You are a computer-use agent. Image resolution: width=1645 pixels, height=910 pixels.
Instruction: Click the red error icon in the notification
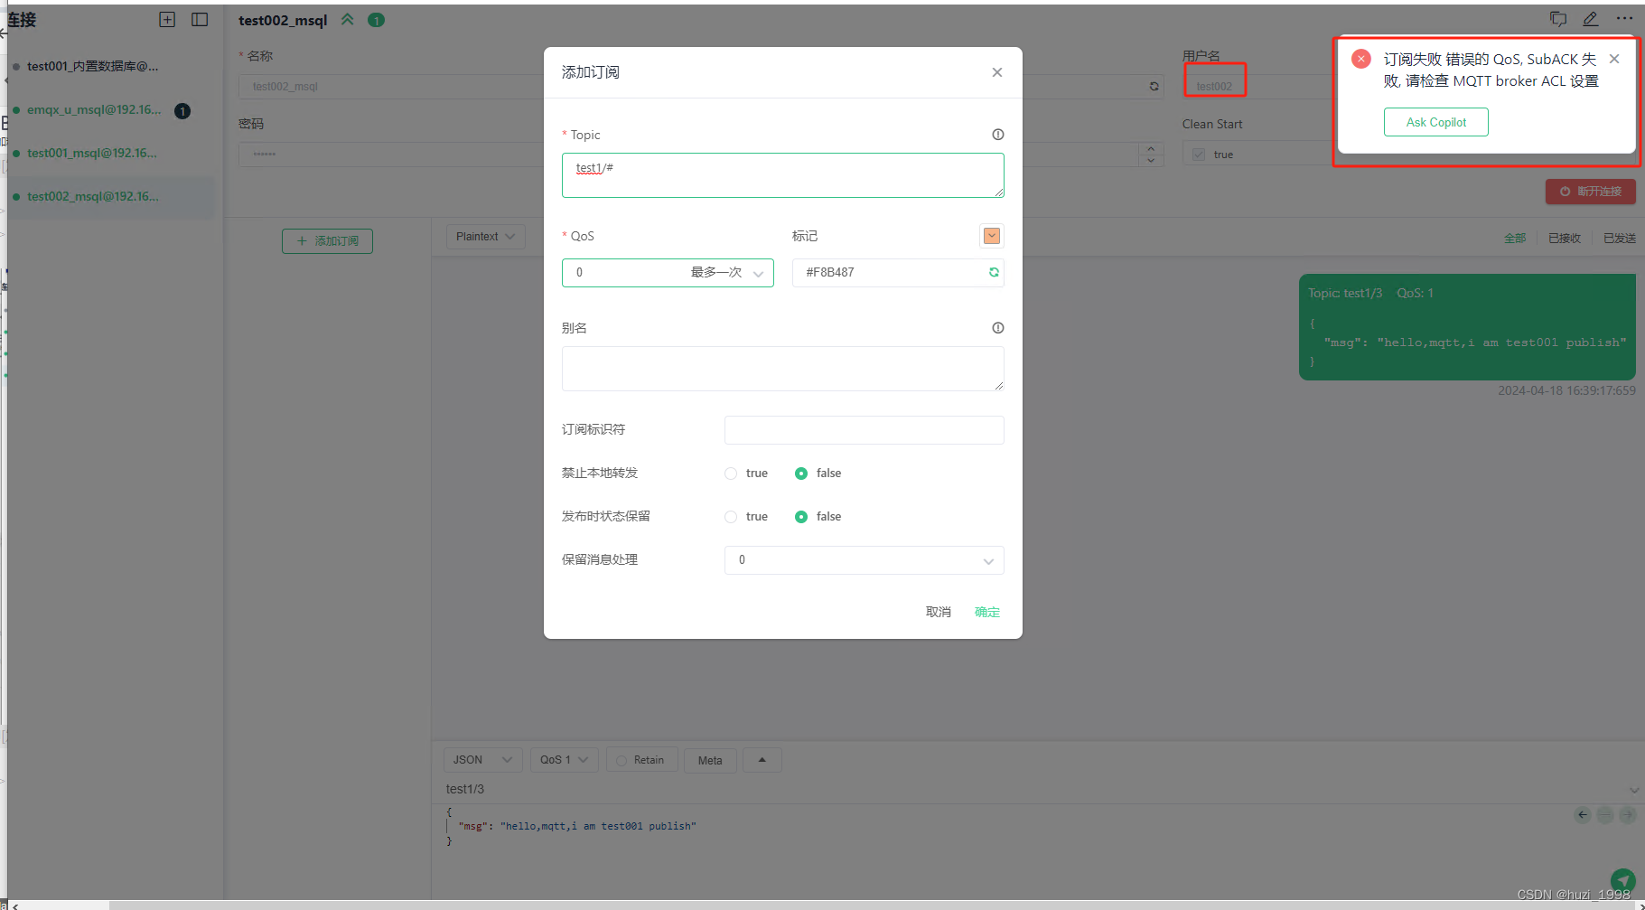(1361, 59)
